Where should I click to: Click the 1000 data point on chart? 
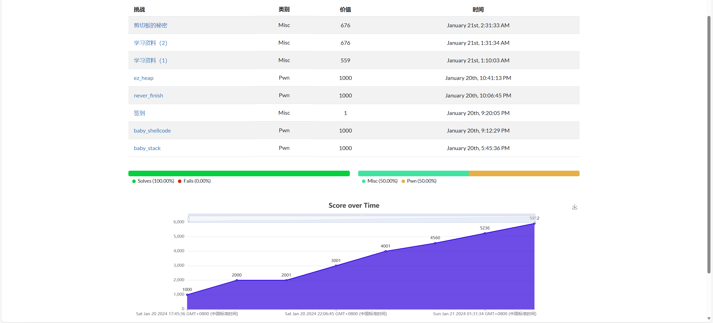(x=187, y=295)
